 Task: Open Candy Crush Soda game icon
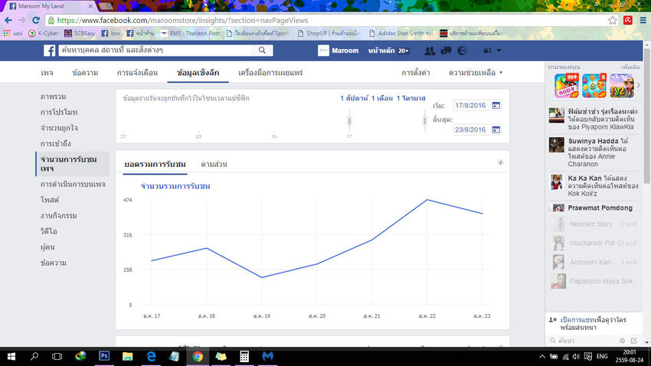(x=566, y=86)
